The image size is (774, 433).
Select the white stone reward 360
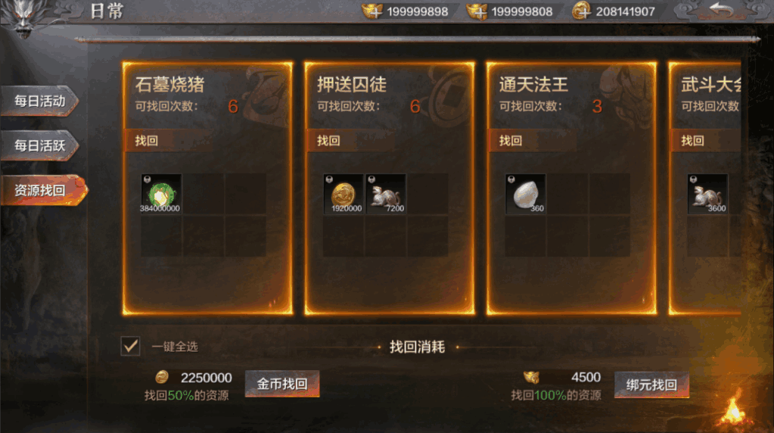tap(525, 194)
